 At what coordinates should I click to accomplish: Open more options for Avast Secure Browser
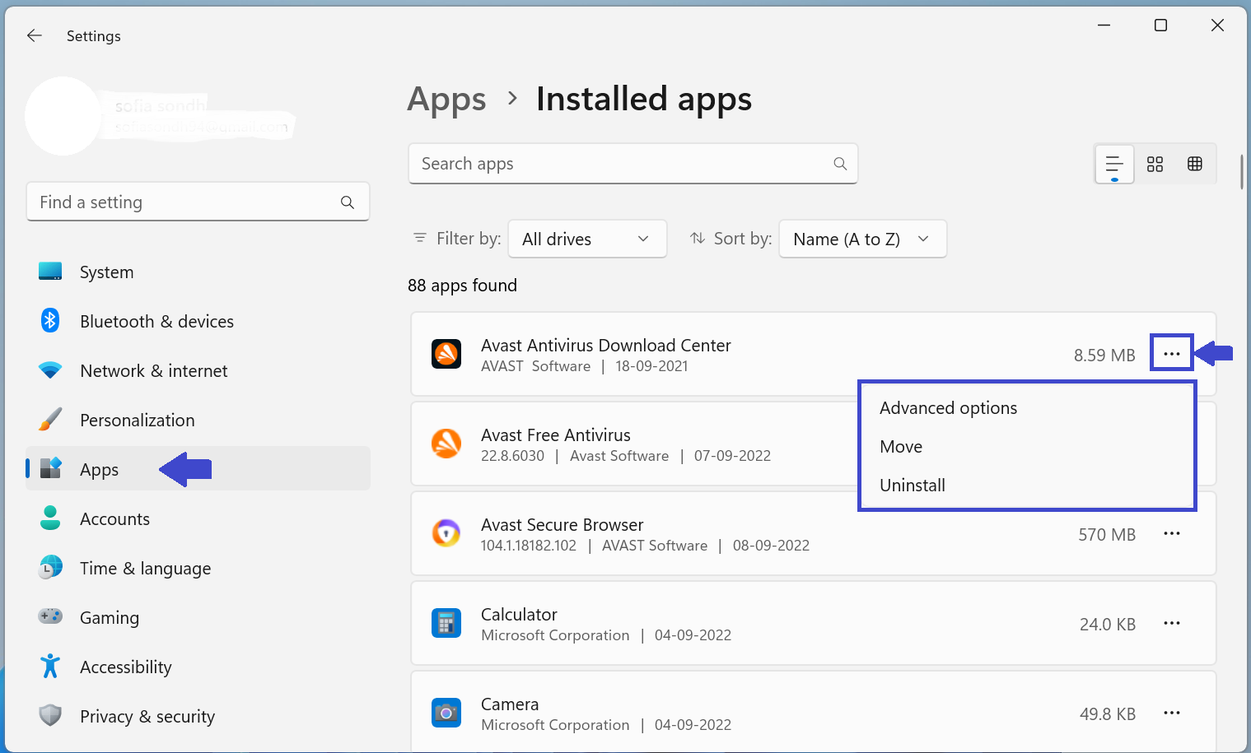click(1171, 533)
